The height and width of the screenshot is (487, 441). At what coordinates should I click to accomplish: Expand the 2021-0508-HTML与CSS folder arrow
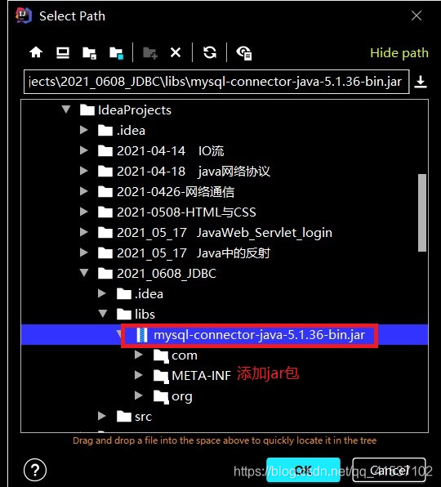pos(84,212)
